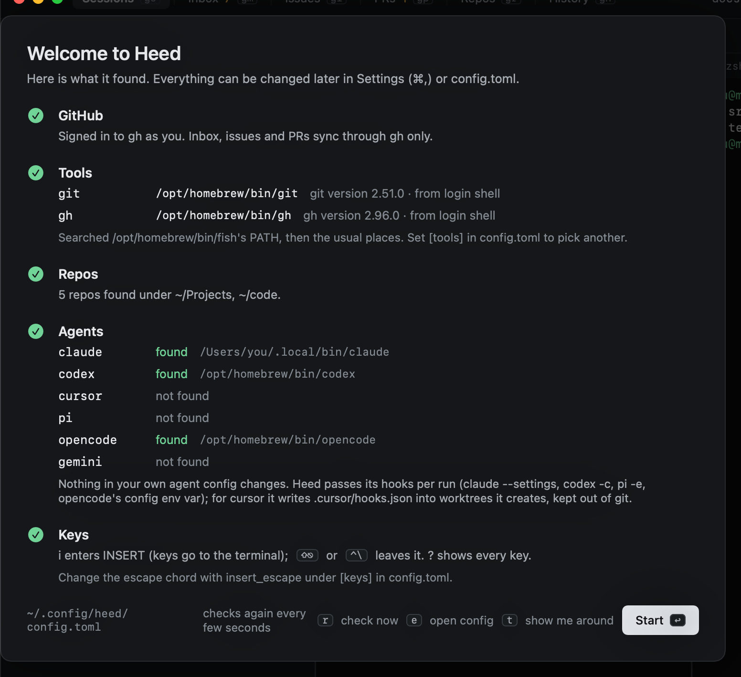Click the t key badge for show me around
The height and width of the screenshot is (677, 741).
pyautogui.click(x=509, y=620)
